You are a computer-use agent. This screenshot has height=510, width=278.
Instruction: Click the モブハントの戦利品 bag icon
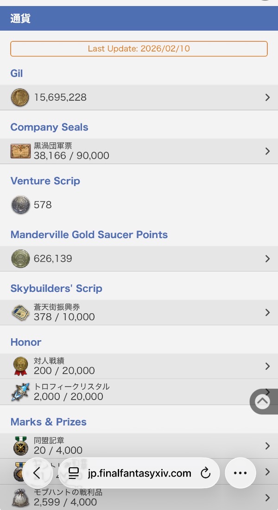(20, 498)
